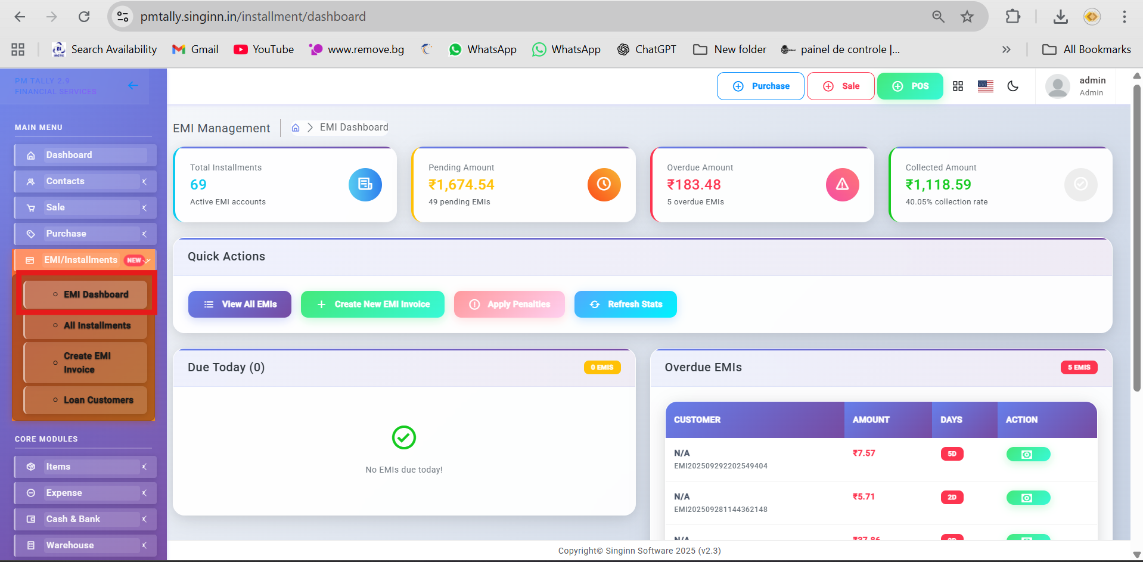Collapse sidebar using the back arrow
Image resolution: width=1143 pixels, height=562 pixels.
(x=133, y=86)
